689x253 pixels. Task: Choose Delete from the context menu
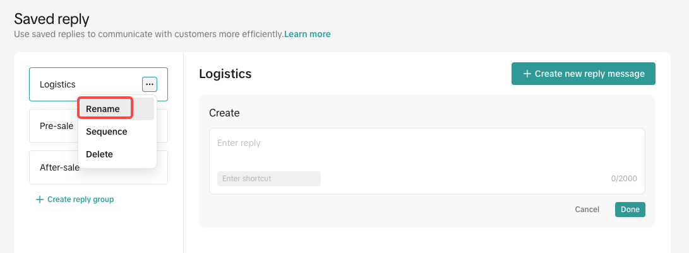pos(100,154)
